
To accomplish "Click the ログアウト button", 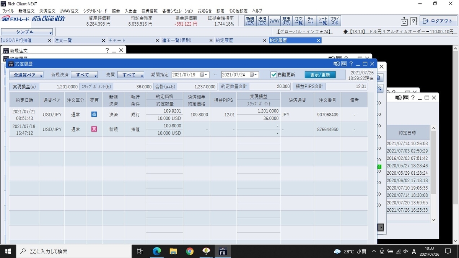I will (438, 21).
